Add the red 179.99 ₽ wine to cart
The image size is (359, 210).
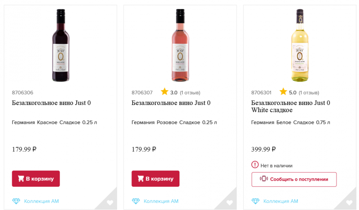pyautogui.click(x=36, y=179)
